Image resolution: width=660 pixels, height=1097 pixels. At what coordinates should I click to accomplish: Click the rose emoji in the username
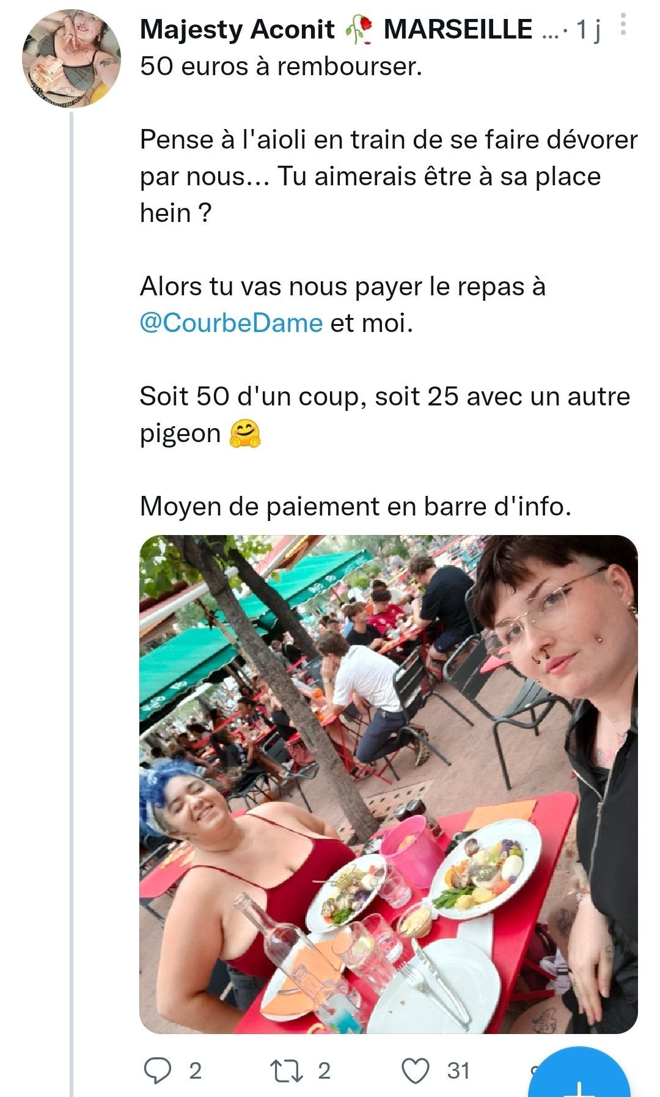[x=359, y=30]
